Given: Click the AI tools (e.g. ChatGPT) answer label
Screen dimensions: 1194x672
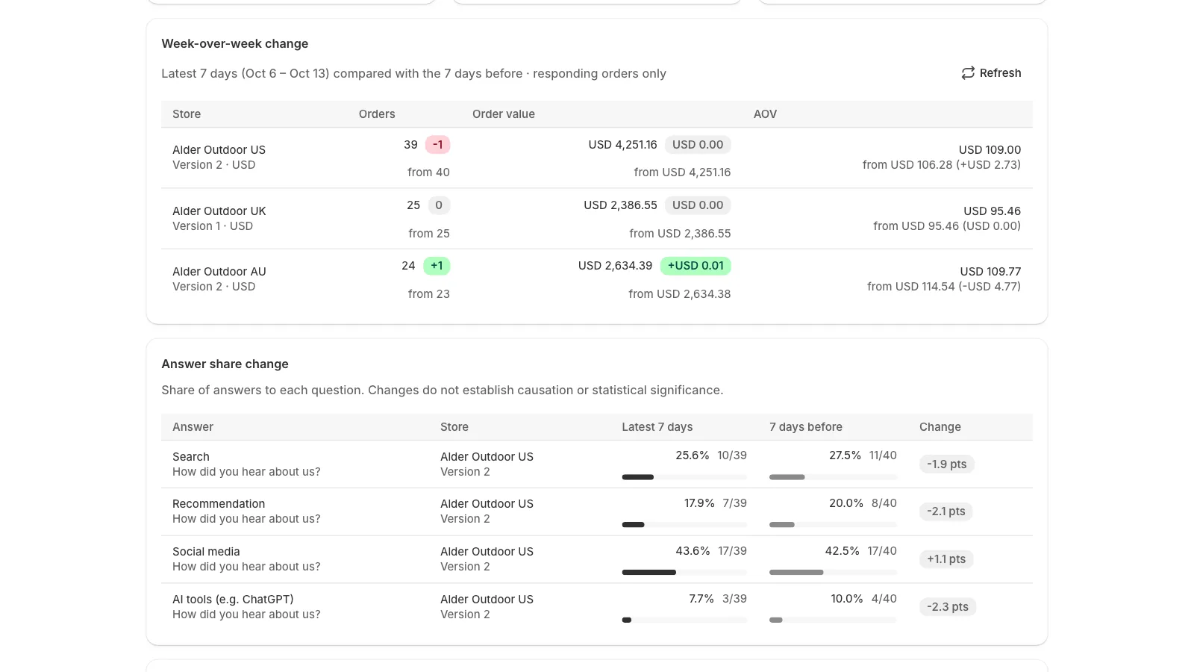Looking at the screenshot, I should click(x=233, y=600).
